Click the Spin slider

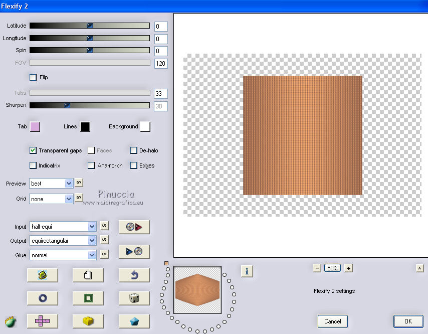90,50
